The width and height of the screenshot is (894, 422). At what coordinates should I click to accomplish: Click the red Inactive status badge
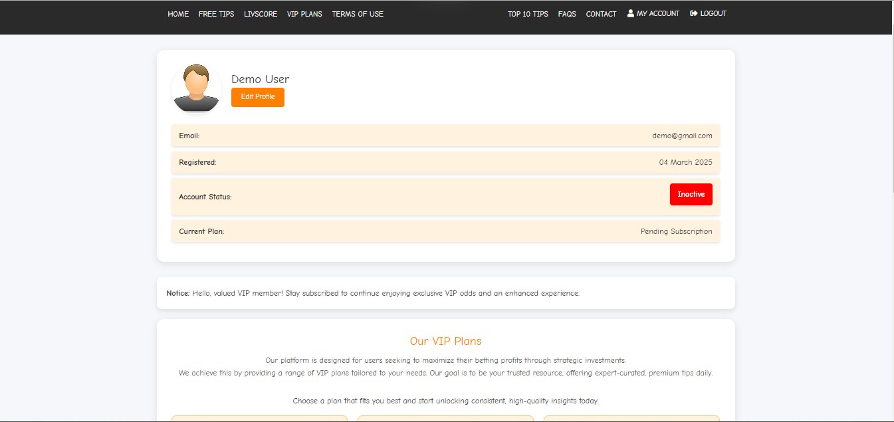pos(691,194)
